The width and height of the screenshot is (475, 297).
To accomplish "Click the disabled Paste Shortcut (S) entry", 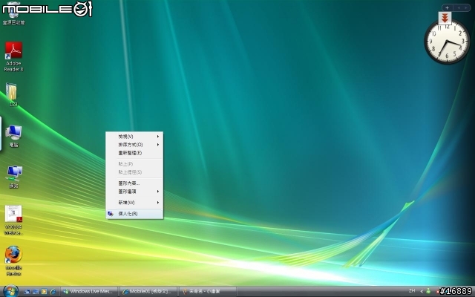I will [134, 172].
